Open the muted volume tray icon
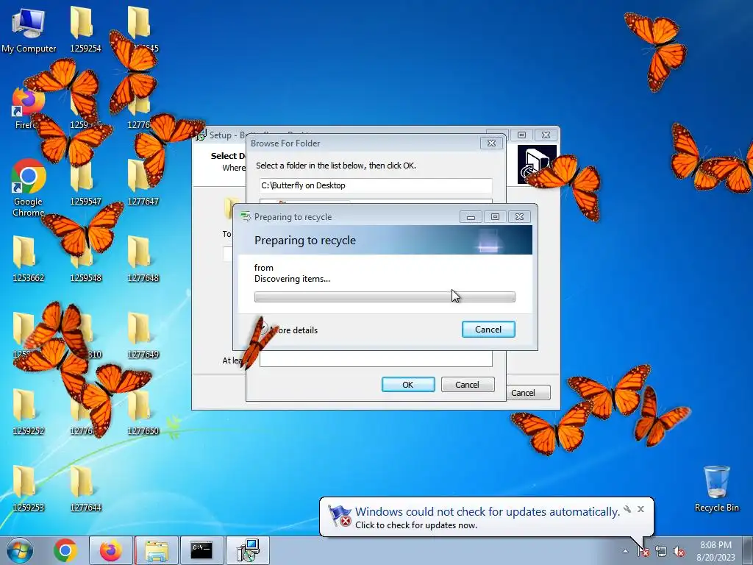This screenshot has height=565, width=753. click(678, 552)
